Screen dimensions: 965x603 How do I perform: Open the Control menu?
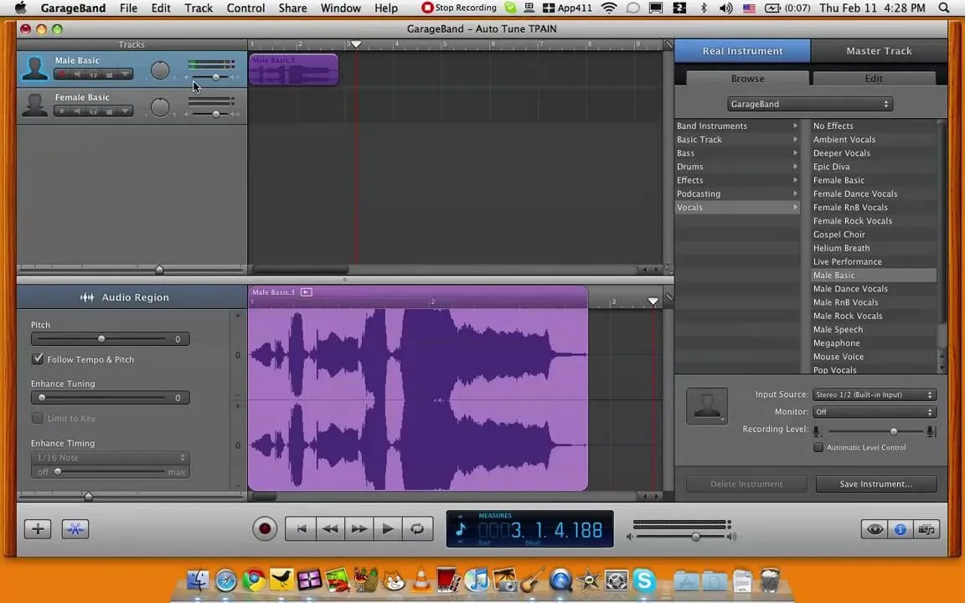(245, 8)
